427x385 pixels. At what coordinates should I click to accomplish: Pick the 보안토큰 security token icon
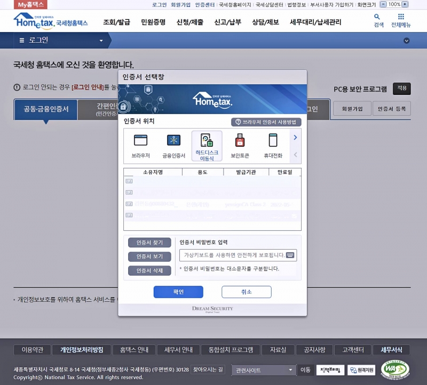(240, 141)
